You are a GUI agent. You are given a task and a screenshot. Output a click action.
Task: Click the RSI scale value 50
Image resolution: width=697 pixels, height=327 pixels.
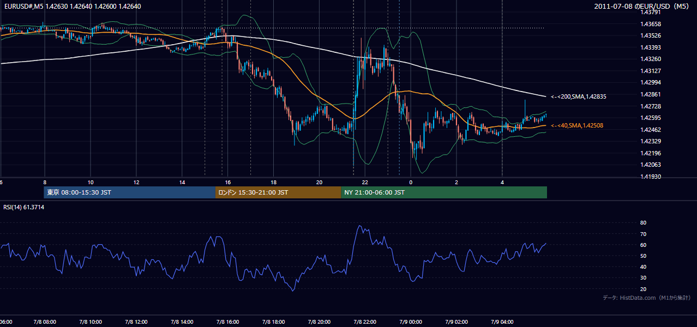643,256
